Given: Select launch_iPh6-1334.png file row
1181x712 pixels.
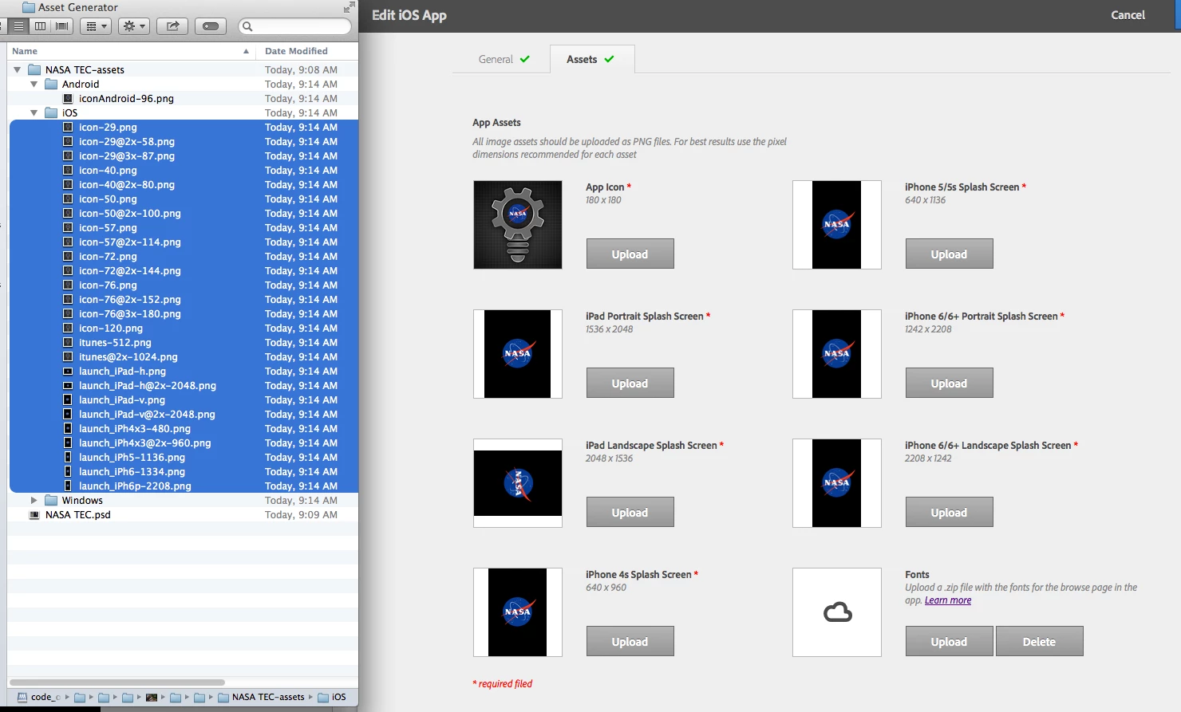Looking at the screenshot, I should coord(184,471).
